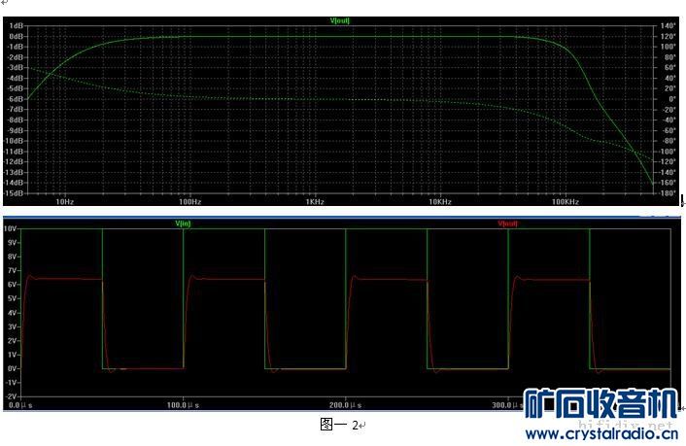Click the 100Hz frequency axis label
Viewport: 686px width, 446px height.
pyautogui.click(x=189, y=201)
